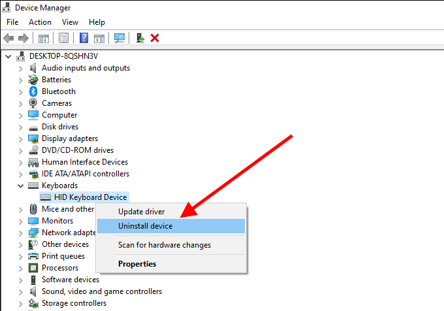
Task: Click the Keyboards category icon
Action: [33, 186]
